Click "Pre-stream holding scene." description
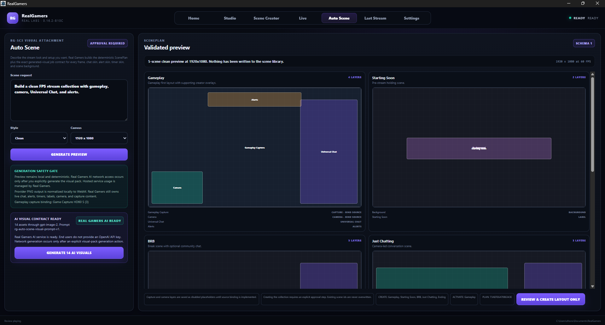Image resolution: width=605 pixels, height=325 pixels. click(x=388, y=83)
